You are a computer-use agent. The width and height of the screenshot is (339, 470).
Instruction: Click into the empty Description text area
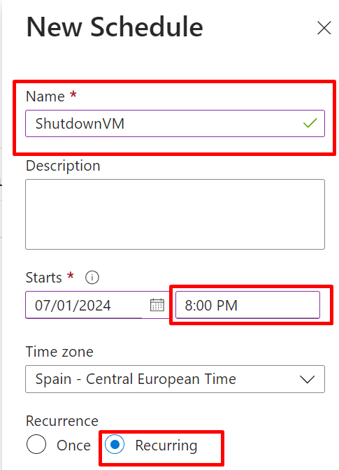pyautogui.click(x=175, y=214)
